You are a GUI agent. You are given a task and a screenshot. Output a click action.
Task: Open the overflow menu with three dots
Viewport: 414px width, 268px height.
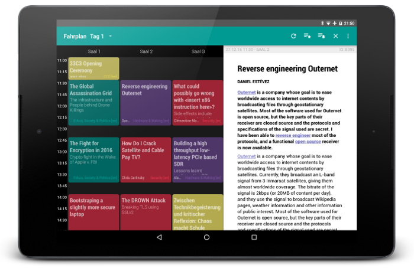(348, 36)
